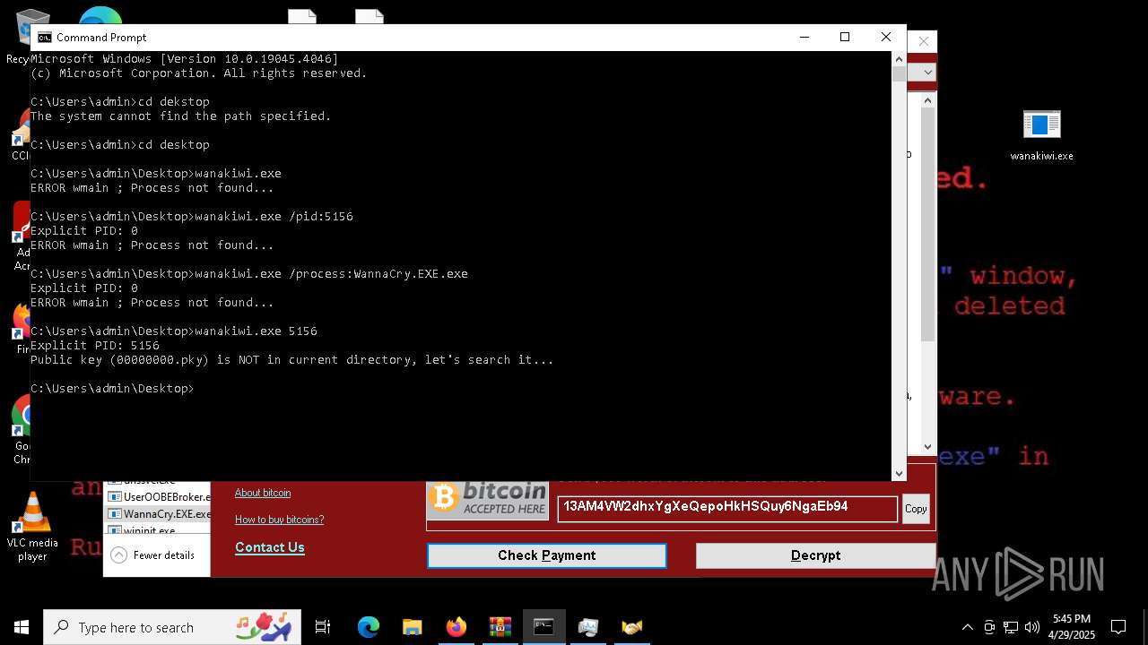1148x645 pixels.
Task: Launch Microsoft Edge from taskbar
Action: [x=369, y=627]
